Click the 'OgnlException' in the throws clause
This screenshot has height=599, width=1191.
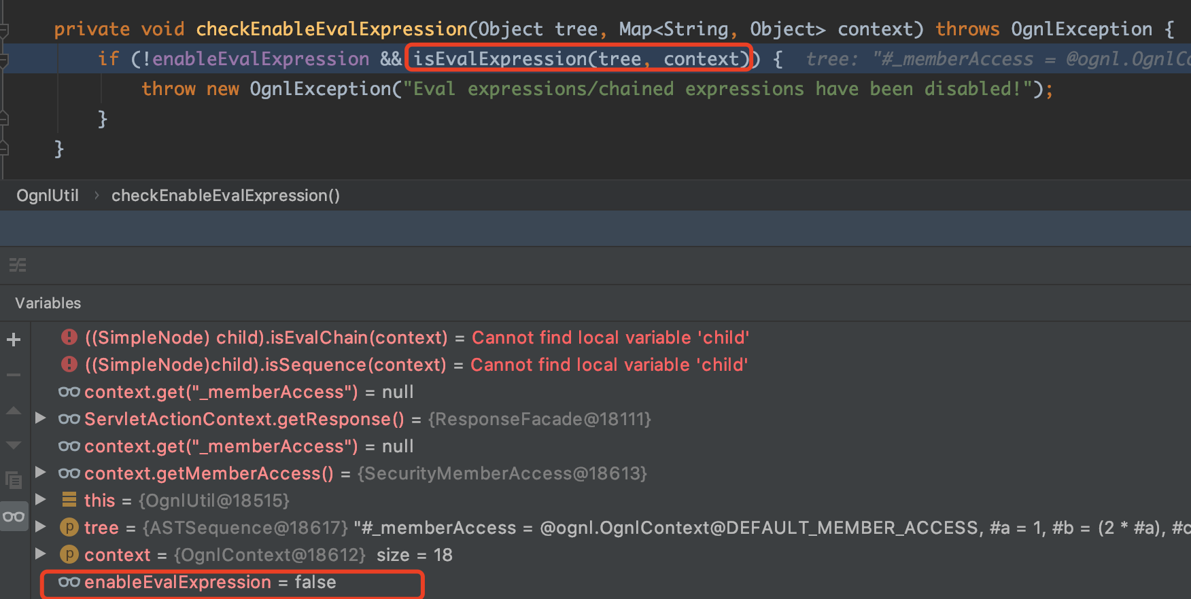click(1082, 29)
